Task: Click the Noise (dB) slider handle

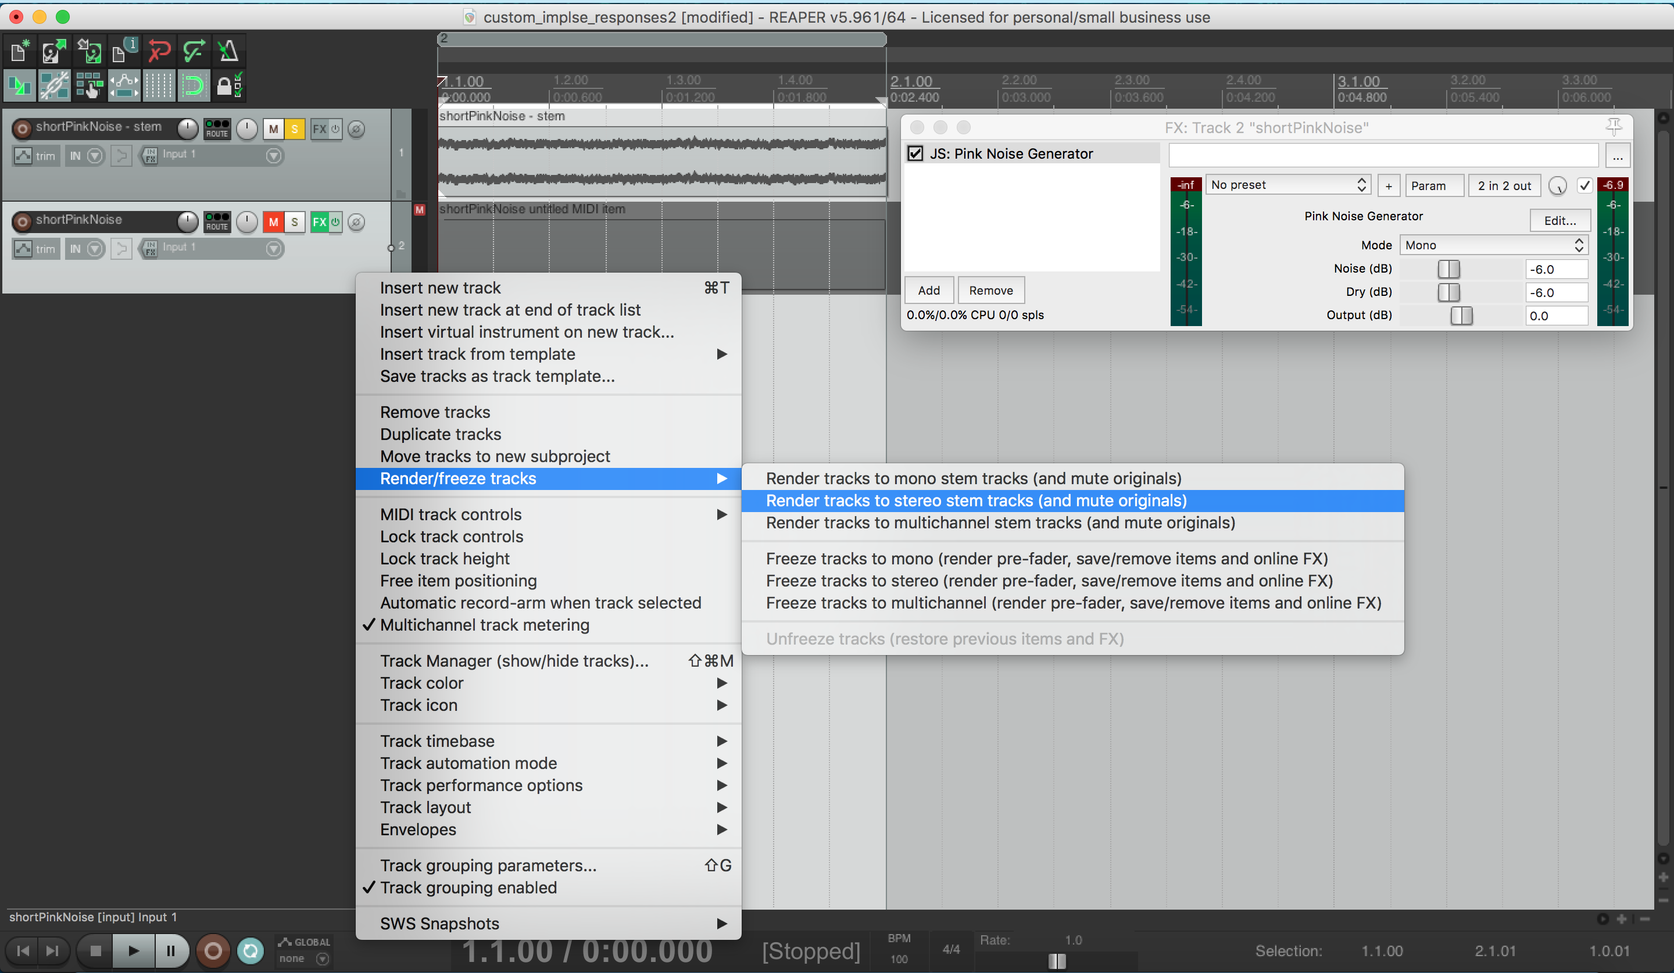Action: pyautogui.click(x=1448, y=269)
